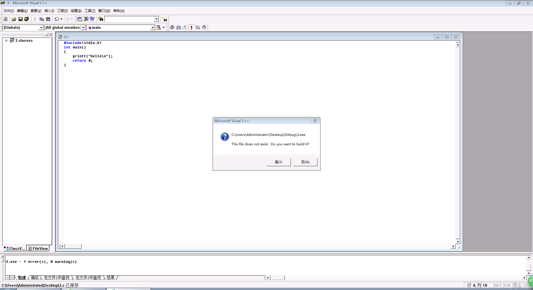Viewport: 533px width, 290px height.
Task: Run the program with the exclamation icon
Action: tap(192, 27)
